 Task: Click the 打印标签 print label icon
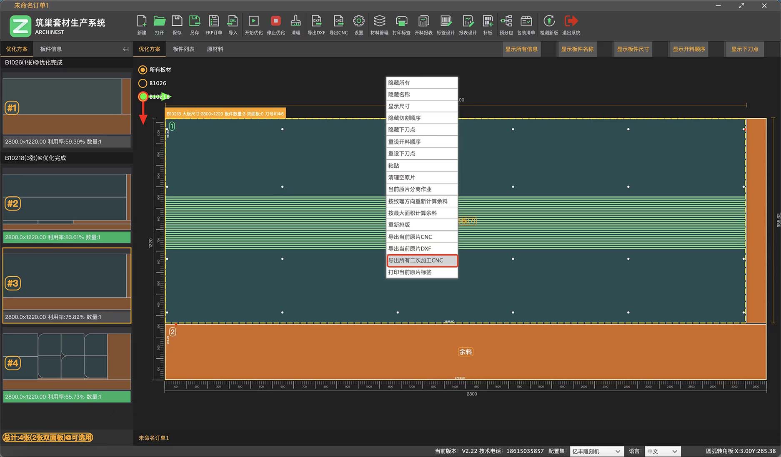(x=401, y=25)
